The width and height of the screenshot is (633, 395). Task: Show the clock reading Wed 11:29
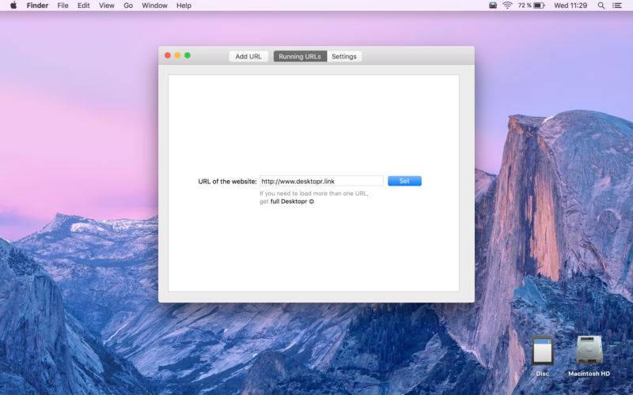[x=570, y=6]
